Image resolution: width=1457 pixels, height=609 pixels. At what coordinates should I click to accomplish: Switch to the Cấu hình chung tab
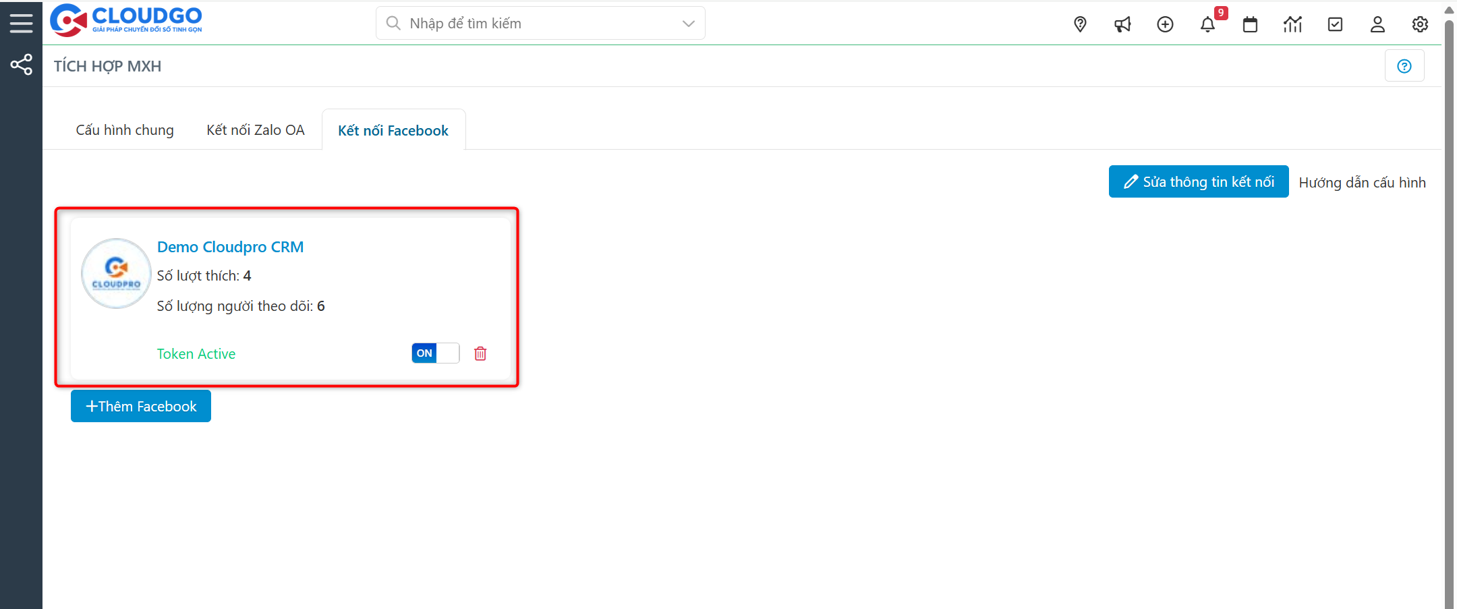(124, 129)
